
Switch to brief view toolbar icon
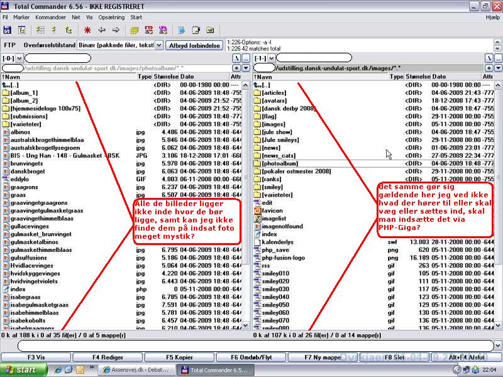coord(40,30)
